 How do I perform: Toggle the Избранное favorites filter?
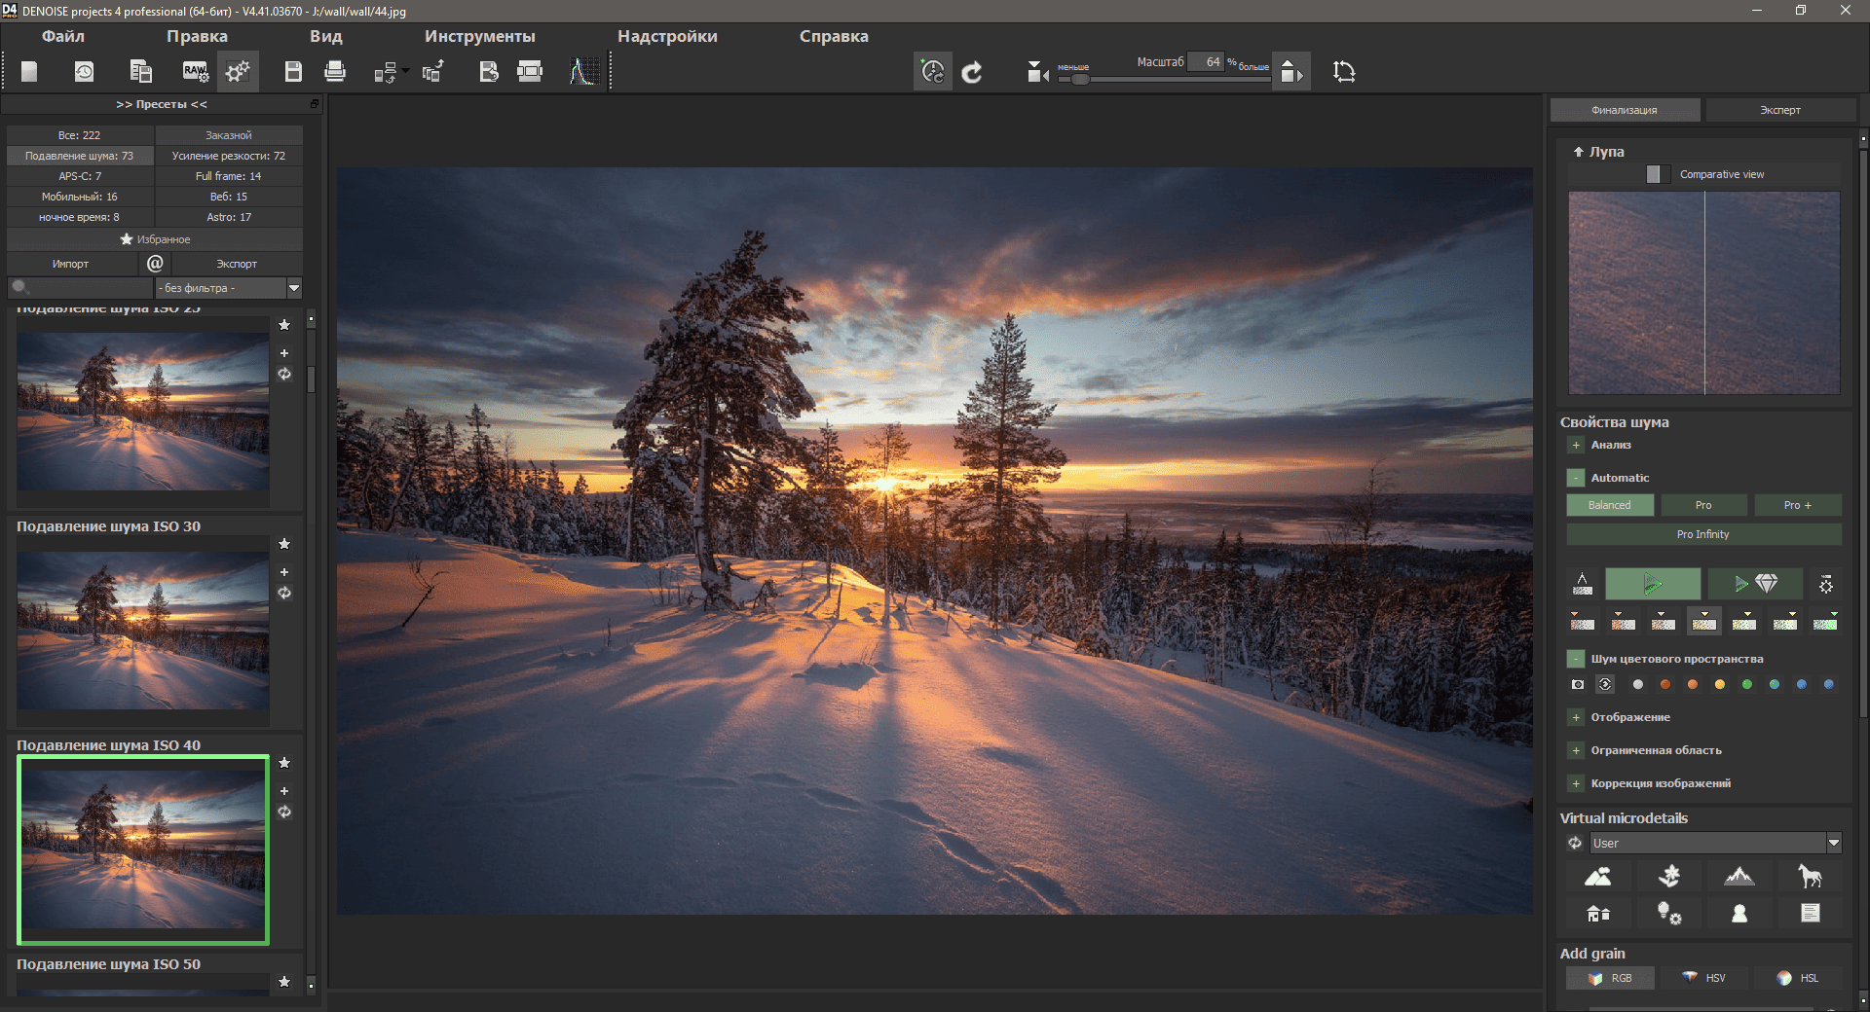pyautogui.click(x=155, y=239)
